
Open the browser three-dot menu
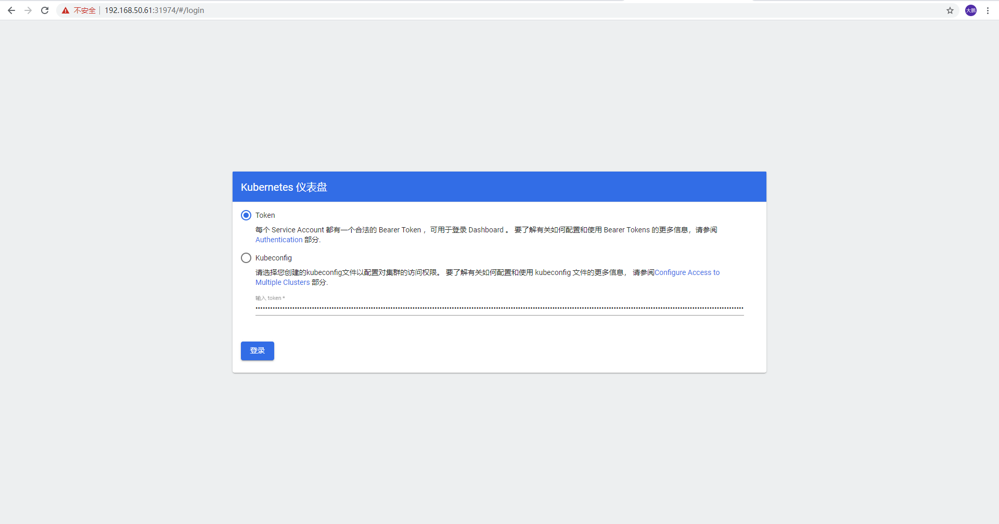[988, 10]
